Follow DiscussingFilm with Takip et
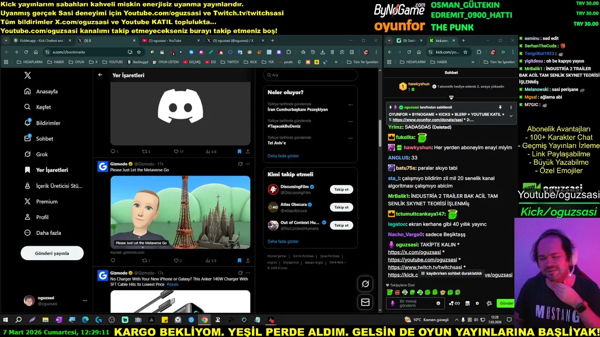Image resolution: width=600 pixels, height=337 pixels. [x=341, y=190]
